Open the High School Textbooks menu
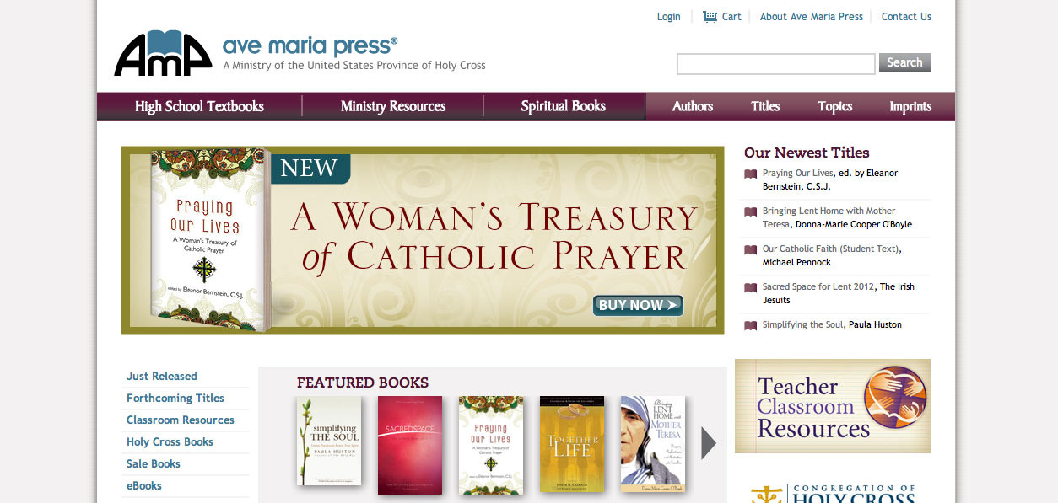The height and width of the screenshot is (503, 1058). [199, 106]
